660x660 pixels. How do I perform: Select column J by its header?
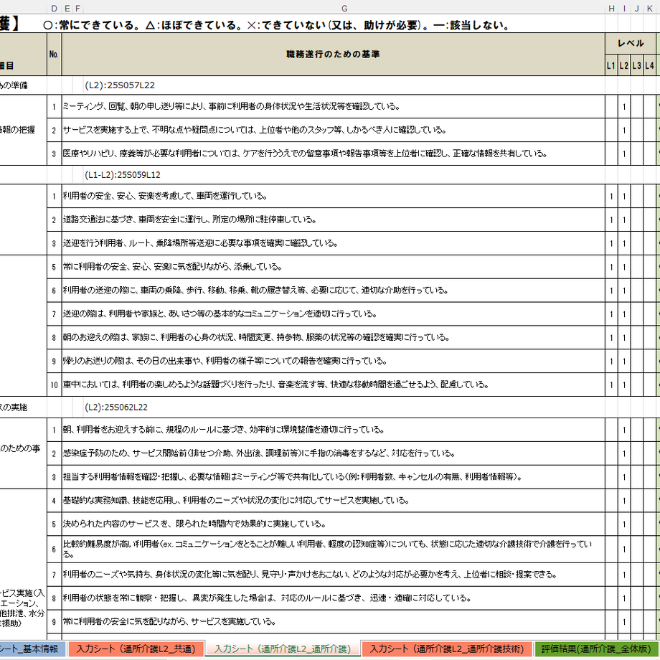tap(637, 9)
